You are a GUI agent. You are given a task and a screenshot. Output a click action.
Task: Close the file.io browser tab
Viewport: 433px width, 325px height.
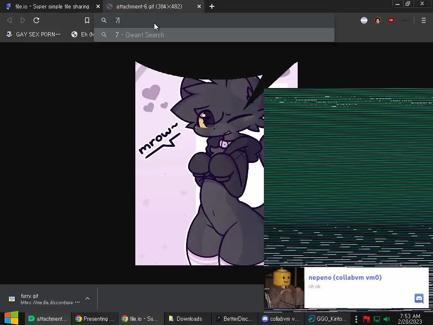[98, 6]
